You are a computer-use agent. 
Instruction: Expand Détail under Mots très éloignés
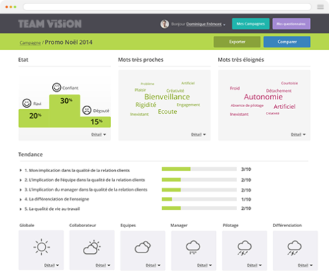[x=298, y=134]
